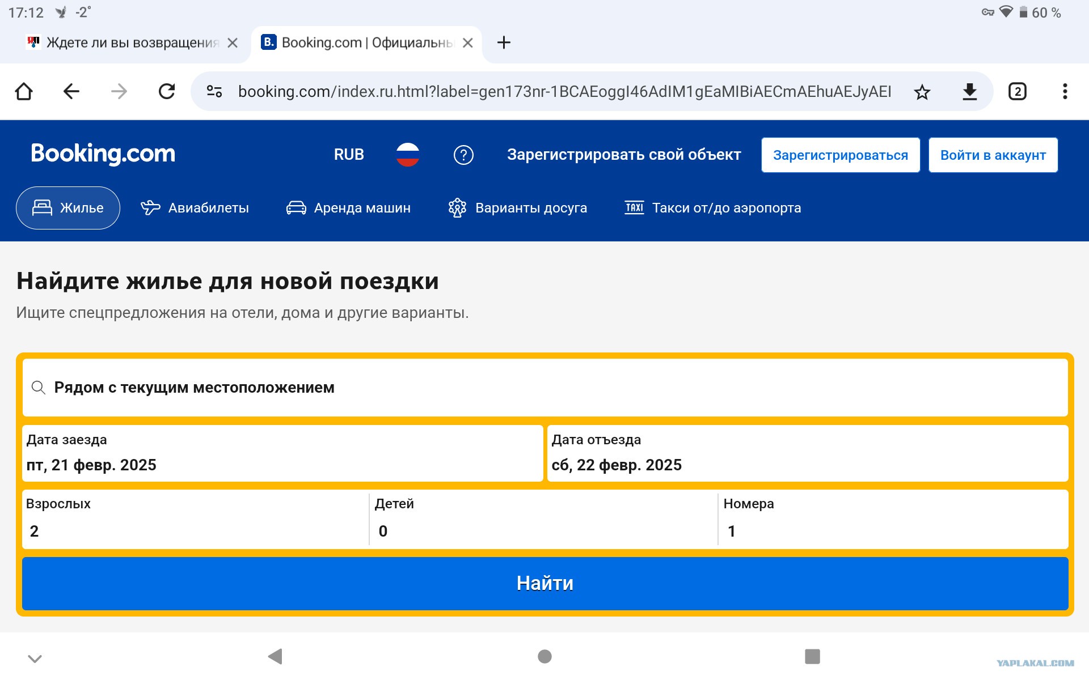Change the 'Взрослых' adults count
Screen dimensions: 1089x680
click(x=196, y=519)
